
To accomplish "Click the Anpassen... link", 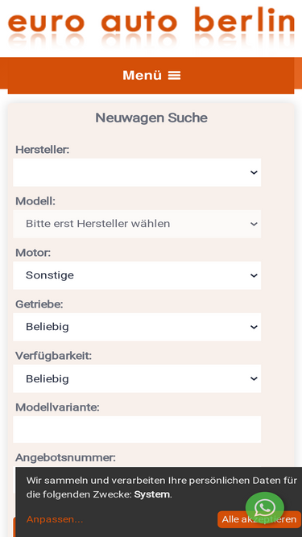I will click(x=55, y=519).
